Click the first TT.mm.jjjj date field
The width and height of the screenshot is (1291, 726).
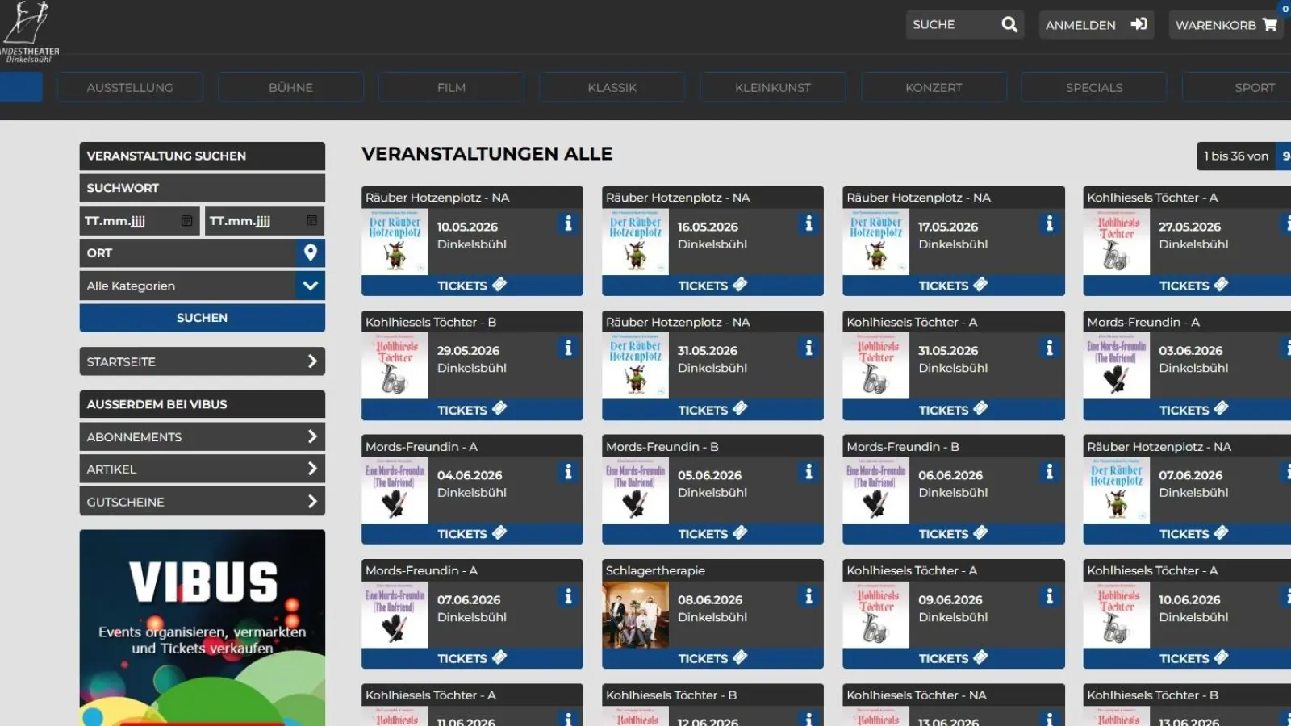tap(140, 220)
